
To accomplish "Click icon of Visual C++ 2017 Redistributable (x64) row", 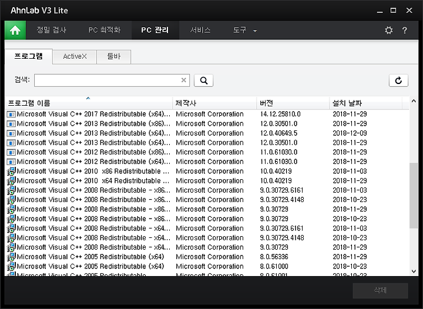I will tap(11, 115).
